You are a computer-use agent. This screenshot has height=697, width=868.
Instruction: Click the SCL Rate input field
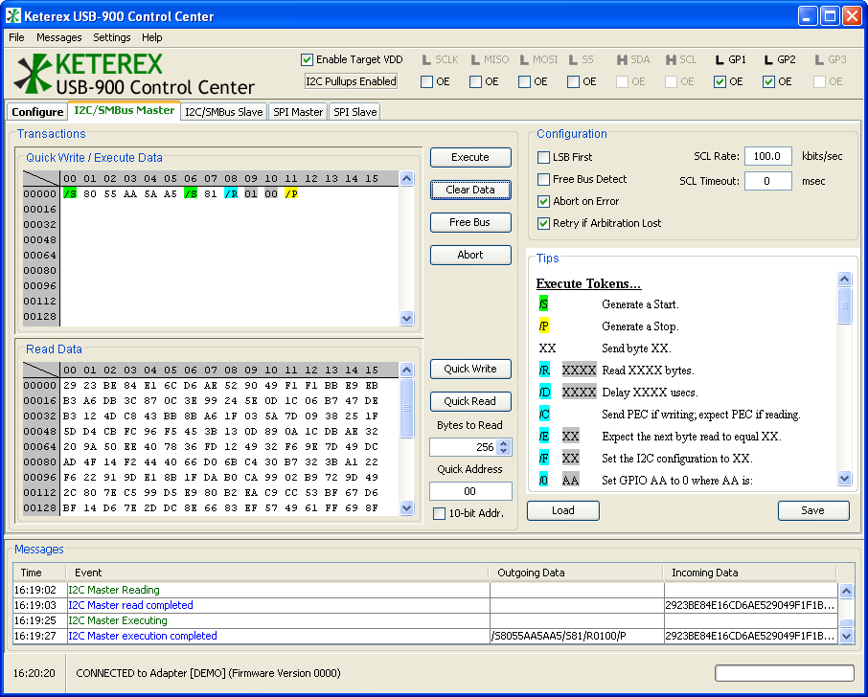point(767,156)
